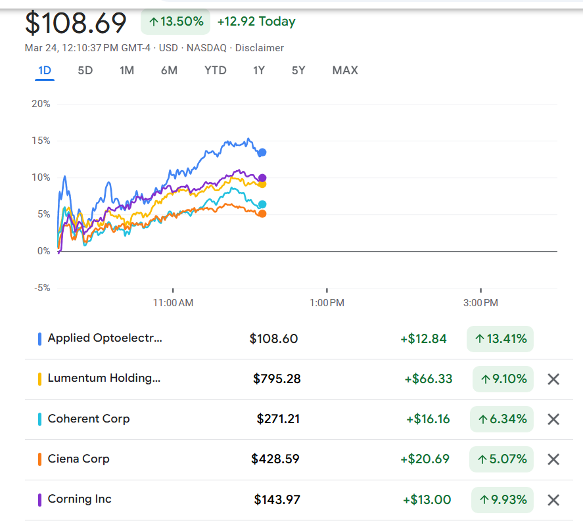Screen dimensions: 583x527
Task: Open the Applied Optoelectr... stock row
Action: coord(299,339)
